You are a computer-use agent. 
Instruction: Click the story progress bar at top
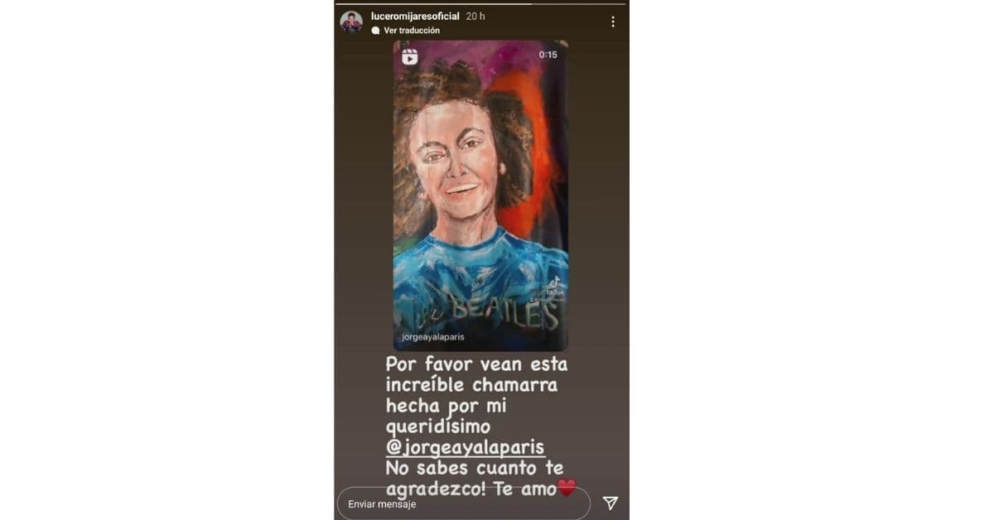(481, 4)
